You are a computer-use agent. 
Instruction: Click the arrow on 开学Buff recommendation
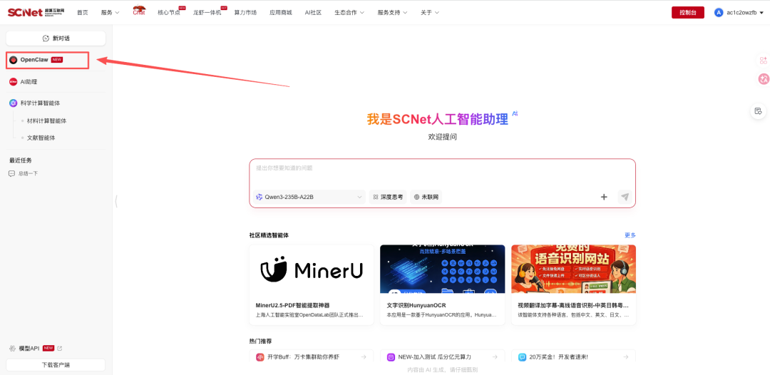(x=364, y=357)
